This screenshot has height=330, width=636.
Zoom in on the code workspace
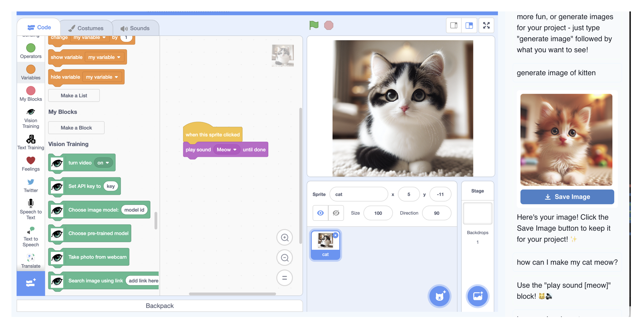click(284, 238)
